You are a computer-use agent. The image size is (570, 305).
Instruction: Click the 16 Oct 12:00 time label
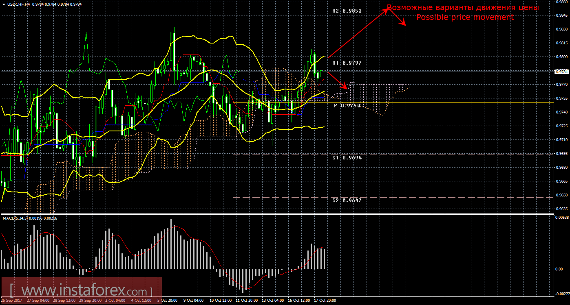click(x=299, y=301)
